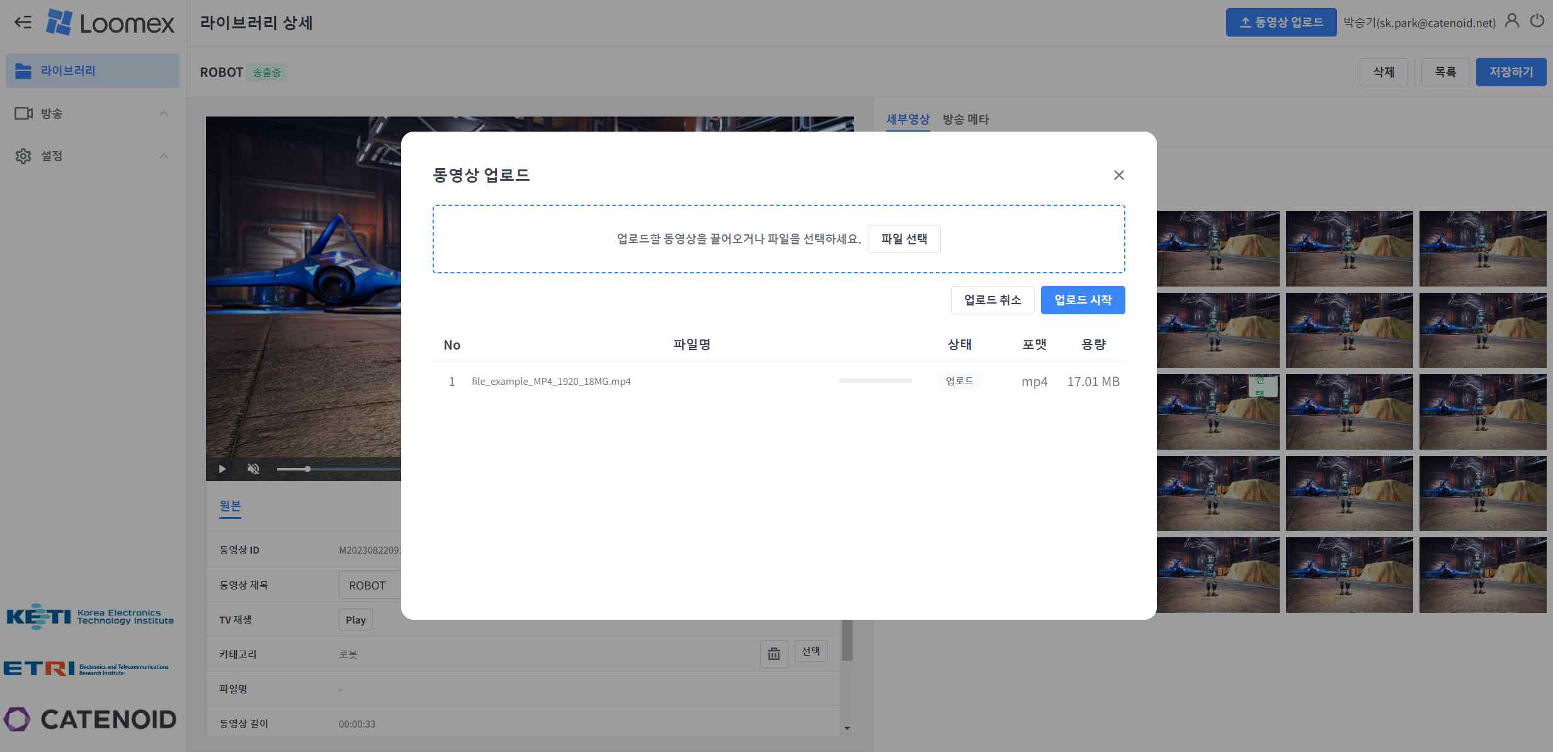Screen dimensions: 1553x752
Task: Click the KETI logo
Action: (x=90, y=617)
